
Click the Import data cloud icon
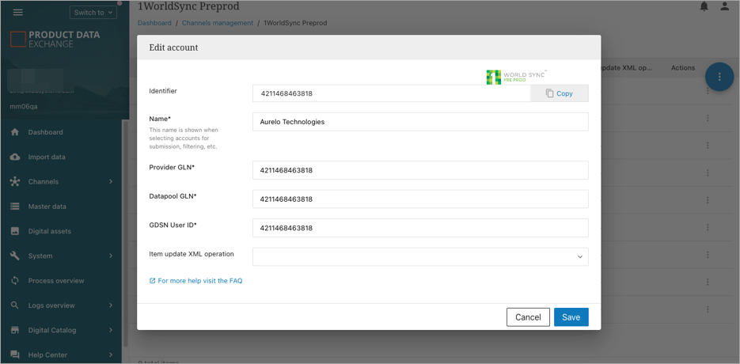[15, 157]
